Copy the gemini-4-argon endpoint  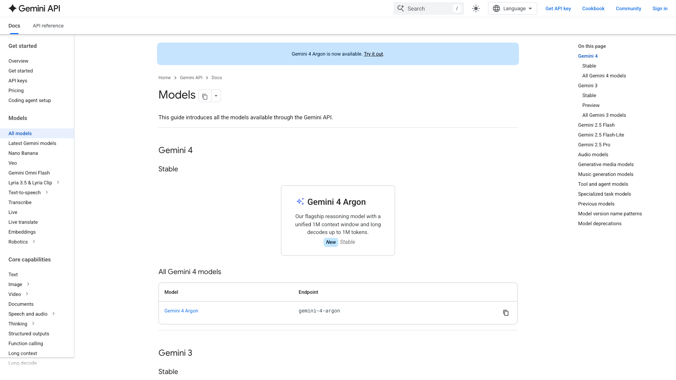(x=506, y=313)
